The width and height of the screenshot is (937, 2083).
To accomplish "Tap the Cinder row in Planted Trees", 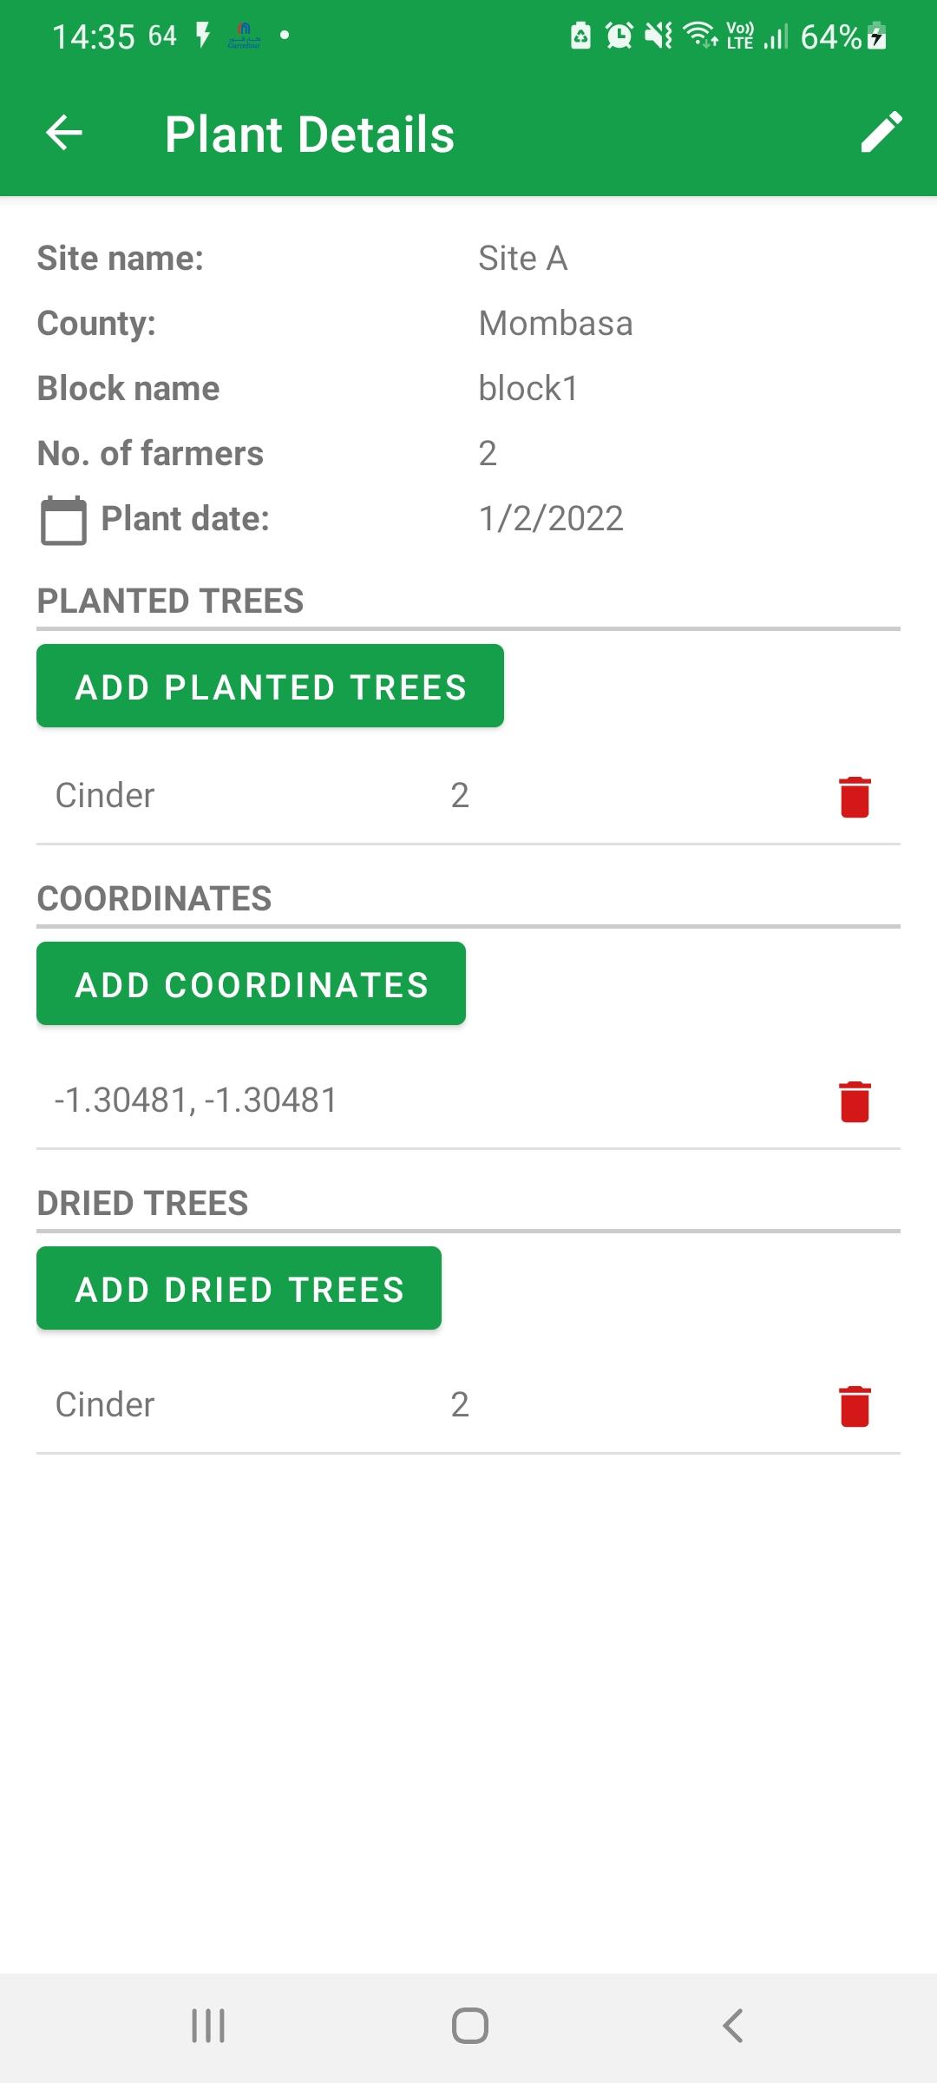I will 468,796.
